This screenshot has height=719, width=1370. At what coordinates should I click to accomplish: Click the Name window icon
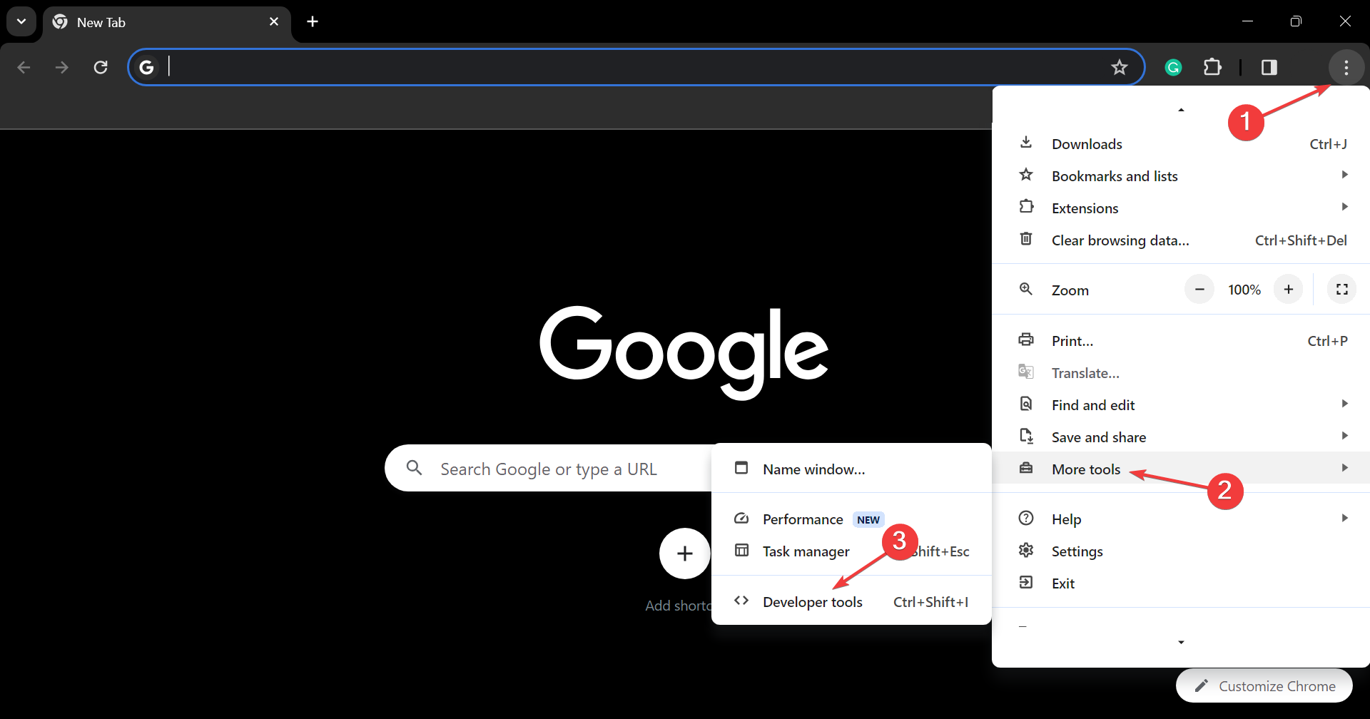point(741,468)
